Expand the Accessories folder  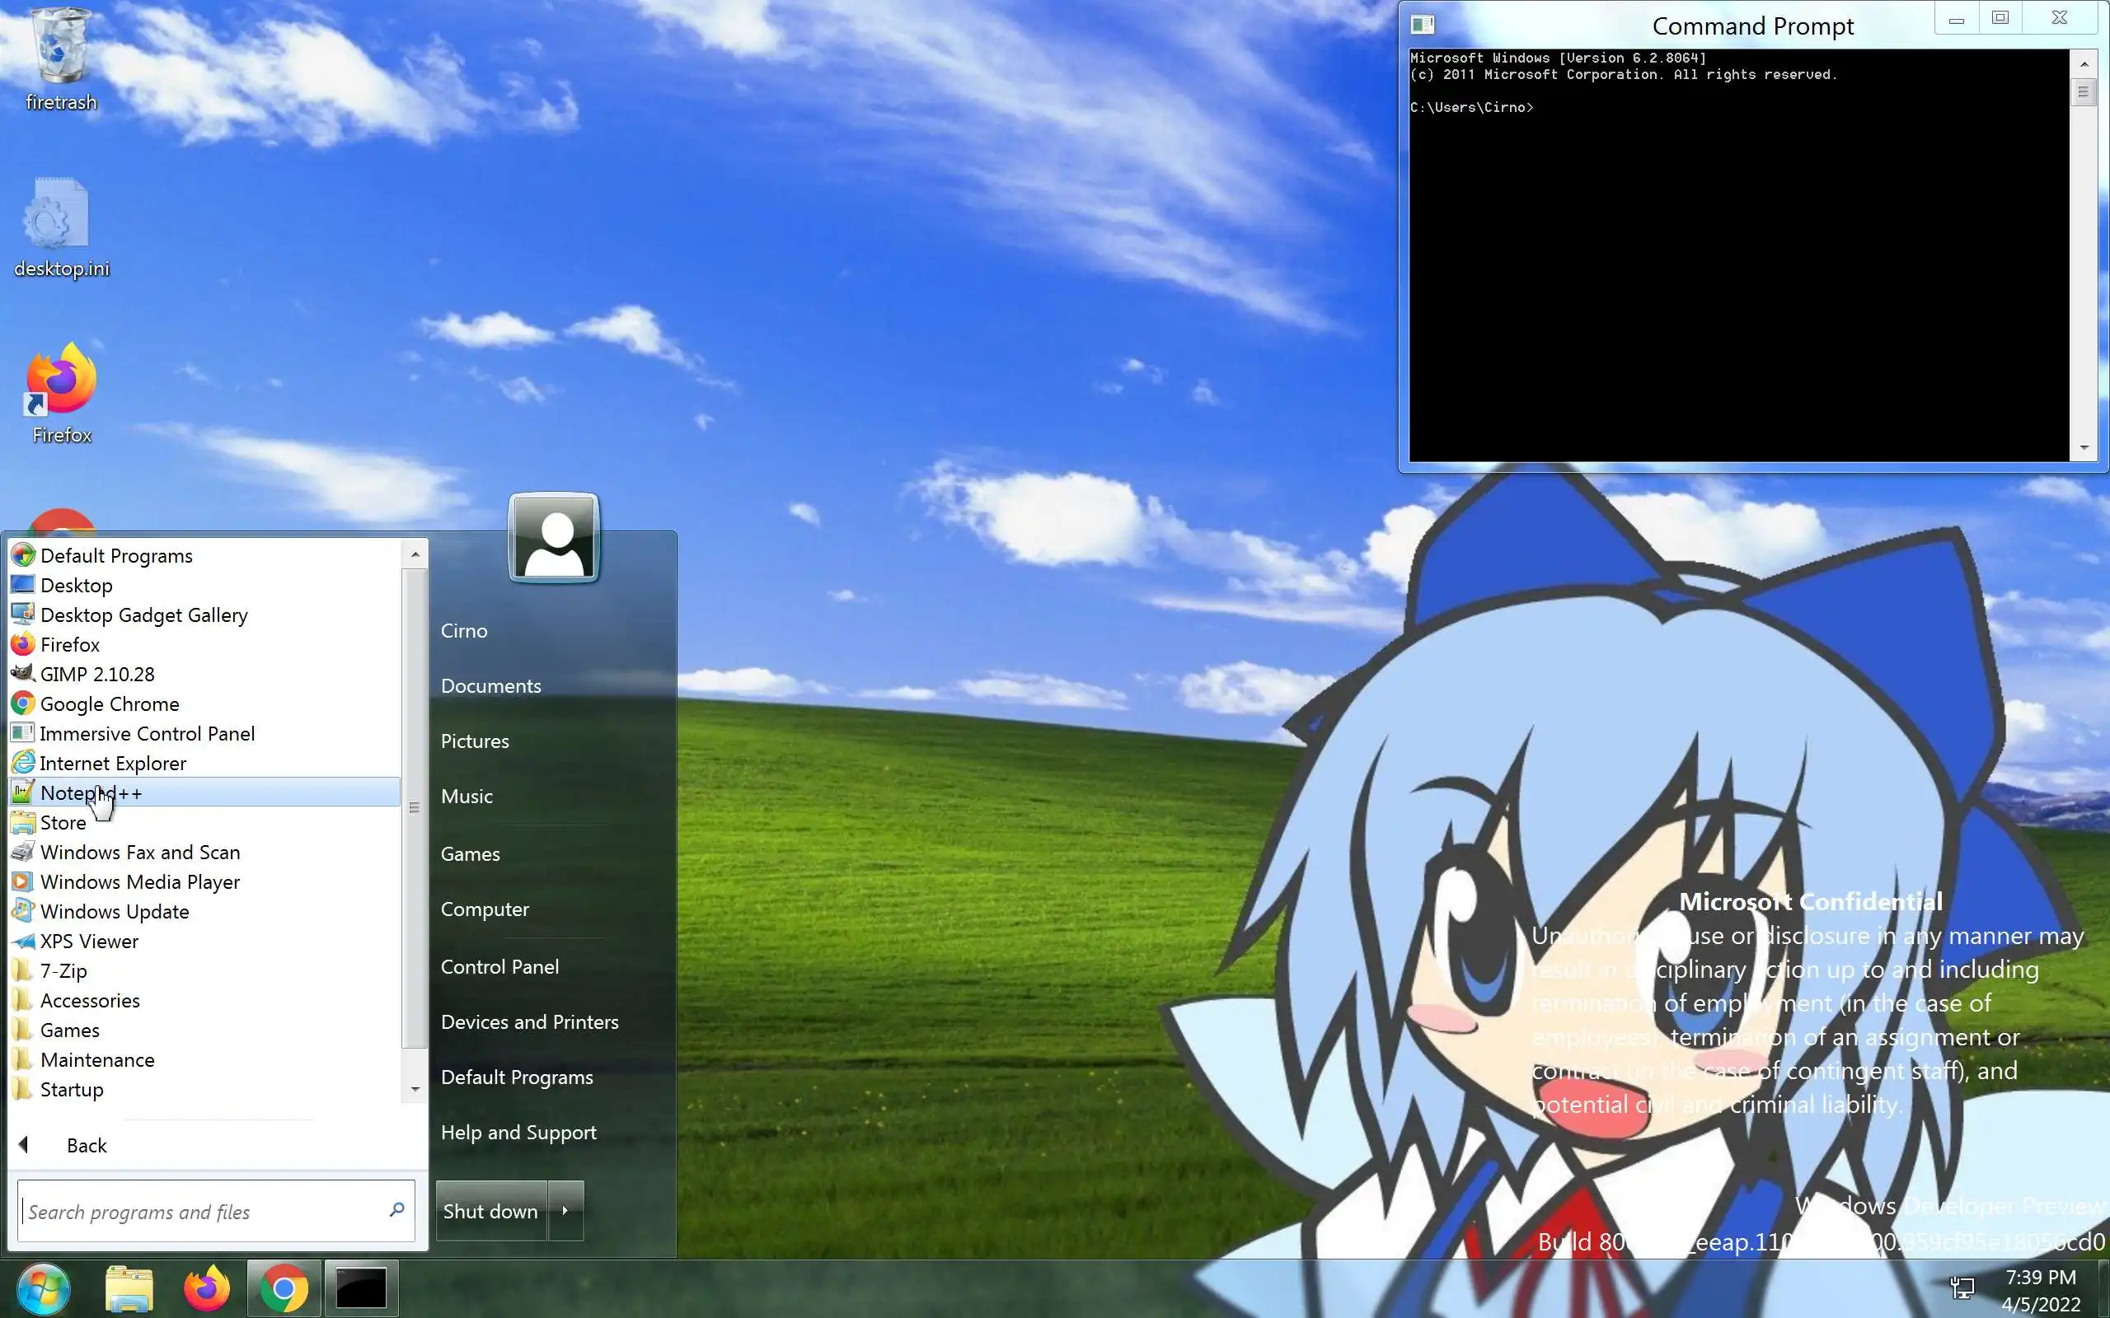click(x=90, y=1000)
